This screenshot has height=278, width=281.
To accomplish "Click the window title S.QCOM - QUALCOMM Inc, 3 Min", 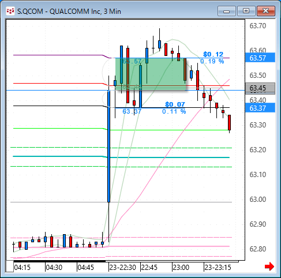I will [69, 12].
